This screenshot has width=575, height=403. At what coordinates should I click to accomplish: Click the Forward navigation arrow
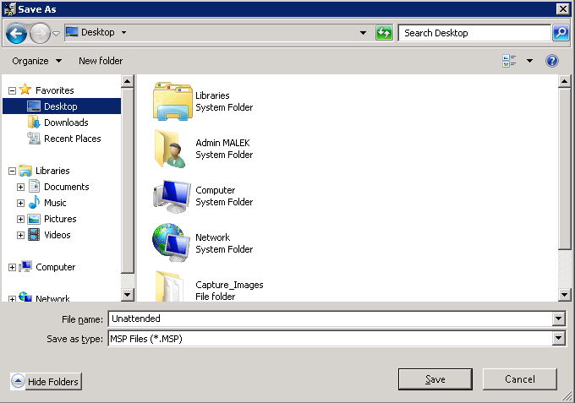(40, 33)
